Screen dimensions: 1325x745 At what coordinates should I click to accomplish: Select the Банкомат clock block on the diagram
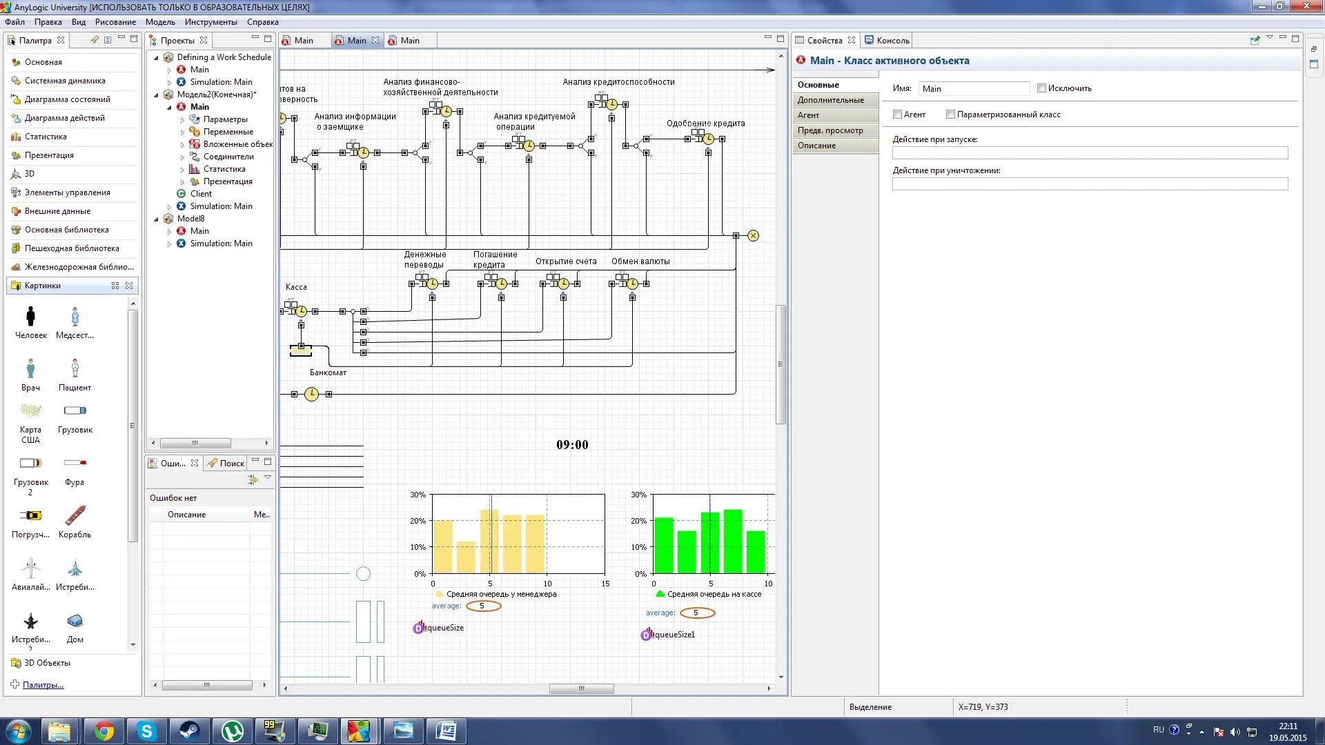pos(312,394)
